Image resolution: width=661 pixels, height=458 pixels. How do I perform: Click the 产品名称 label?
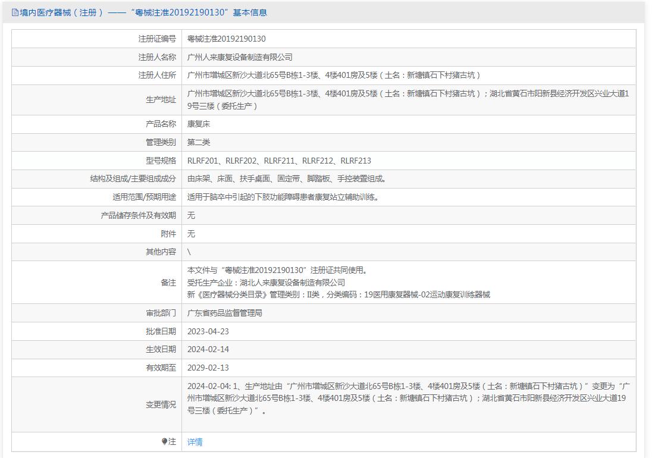161,124
